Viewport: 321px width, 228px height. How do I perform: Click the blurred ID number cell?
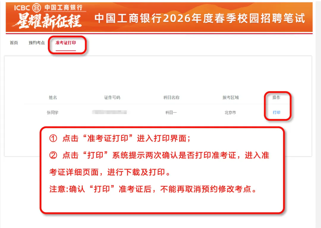pos(109,112)
